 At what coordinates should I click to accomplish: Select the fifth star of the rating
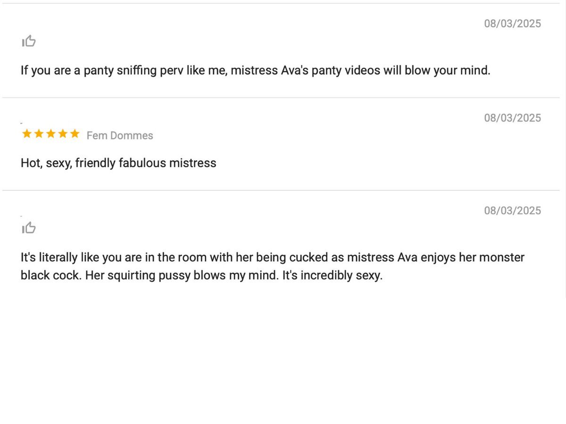75,134
